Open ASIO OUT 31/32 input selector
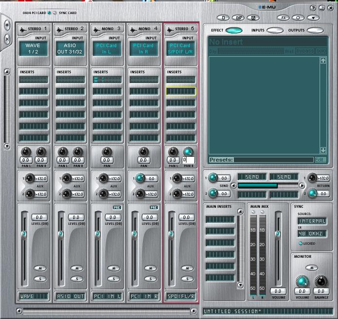 pos(70,49)
